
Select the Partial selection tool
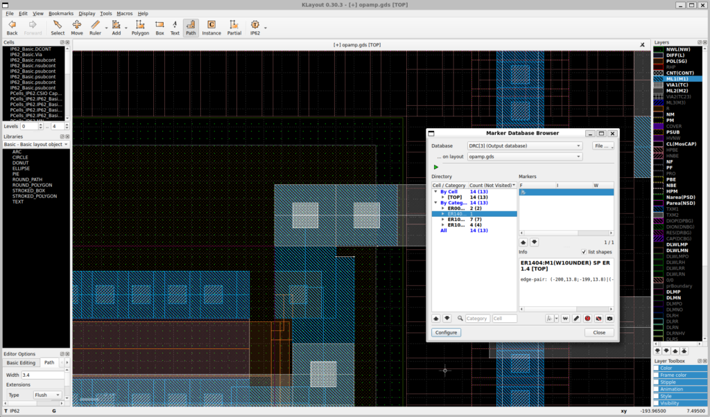pos(234,27)
